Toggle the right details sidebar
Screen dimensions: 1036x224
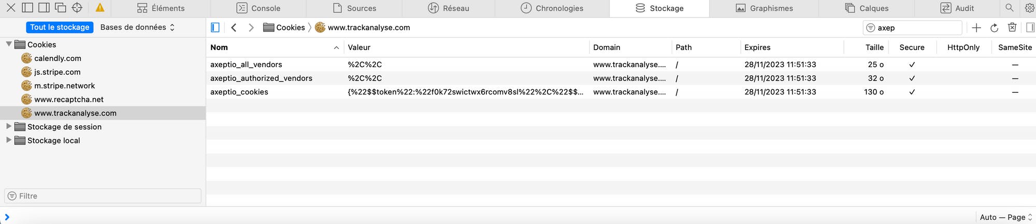[1030, 27]
